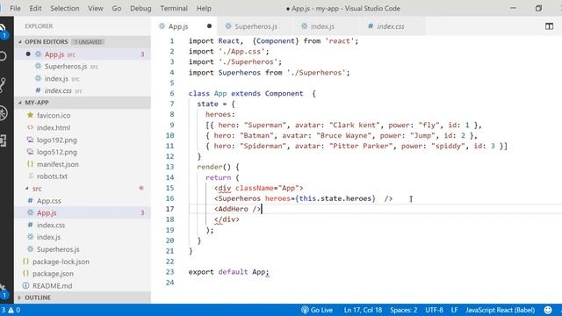Viewport: 562px width, 316px height.
Task: Switch to the App.js editor tab
Action: point(184,26)
